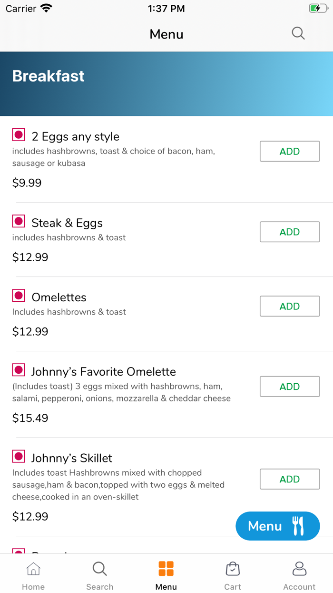Select the 2 Eggs any style title
This screenshot has height=593, width=333.
coord(75,137)
